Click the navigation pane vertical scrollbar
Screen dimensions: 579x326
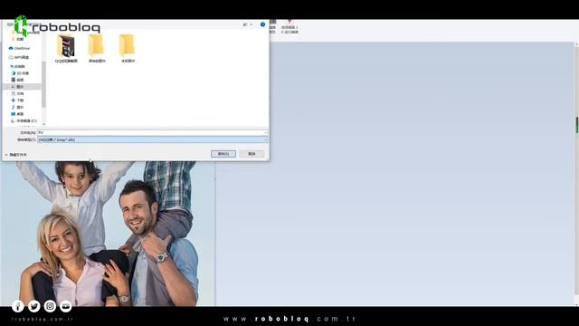tap(43, 84)
